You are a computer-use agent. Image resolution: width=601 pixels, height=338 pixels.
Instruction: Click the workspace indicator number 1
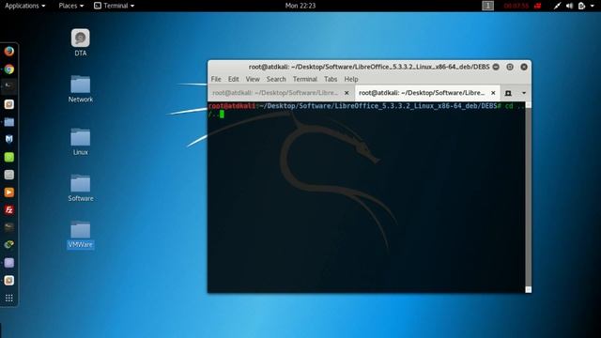coord(487,6)
